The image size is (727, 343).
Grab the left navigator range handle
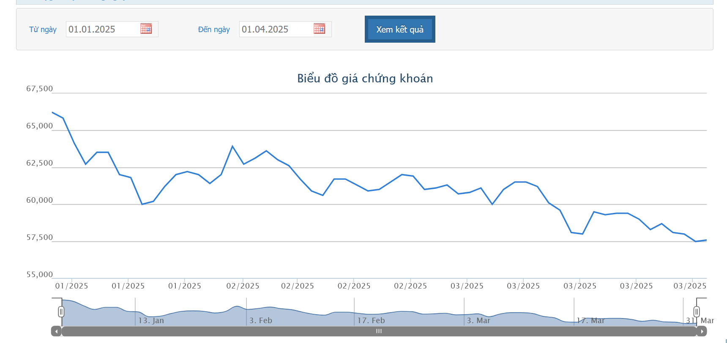61,312
